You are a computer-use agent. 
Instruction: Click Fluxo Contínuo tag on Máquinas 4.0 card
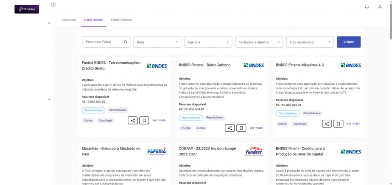[x=288, y=113]
